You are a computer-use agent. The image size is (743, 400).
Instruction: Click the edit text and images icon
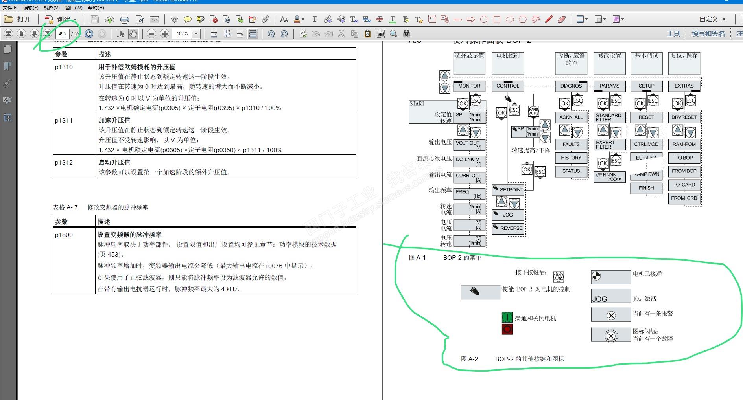(x=140, y=19)
